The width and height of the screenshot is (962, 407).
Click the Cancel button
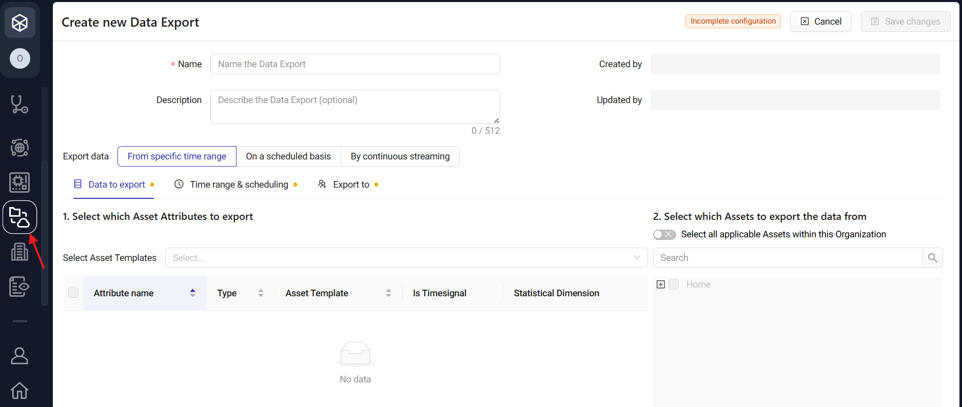click(x=820, y=22)
